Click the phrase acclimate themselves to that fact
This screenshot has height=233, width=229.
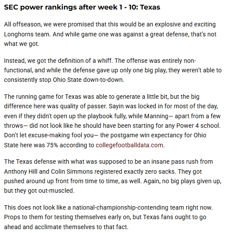[81, 227]
